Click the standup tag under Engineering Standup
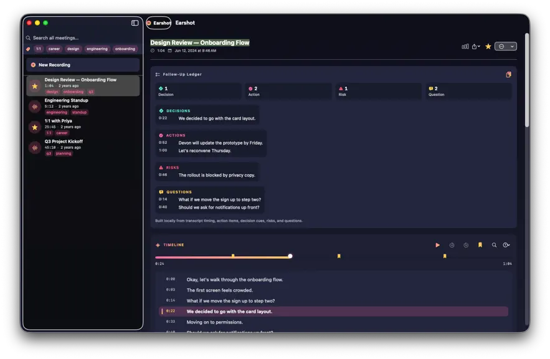The width and height of the screenshot is (550, 359). 79,112
